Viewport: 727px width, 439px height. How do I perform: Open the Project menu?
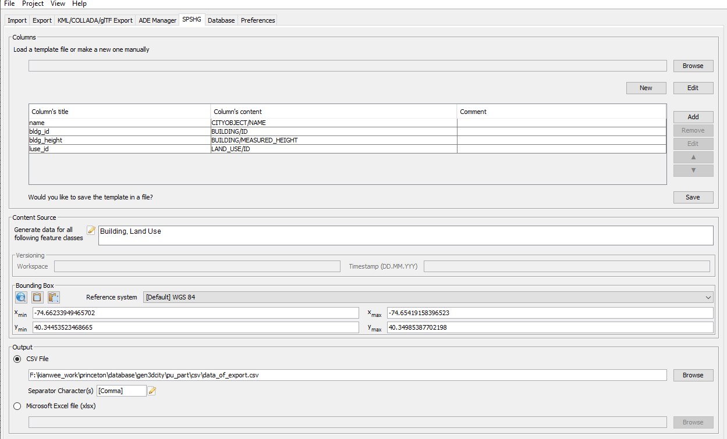tap(33, 3)
